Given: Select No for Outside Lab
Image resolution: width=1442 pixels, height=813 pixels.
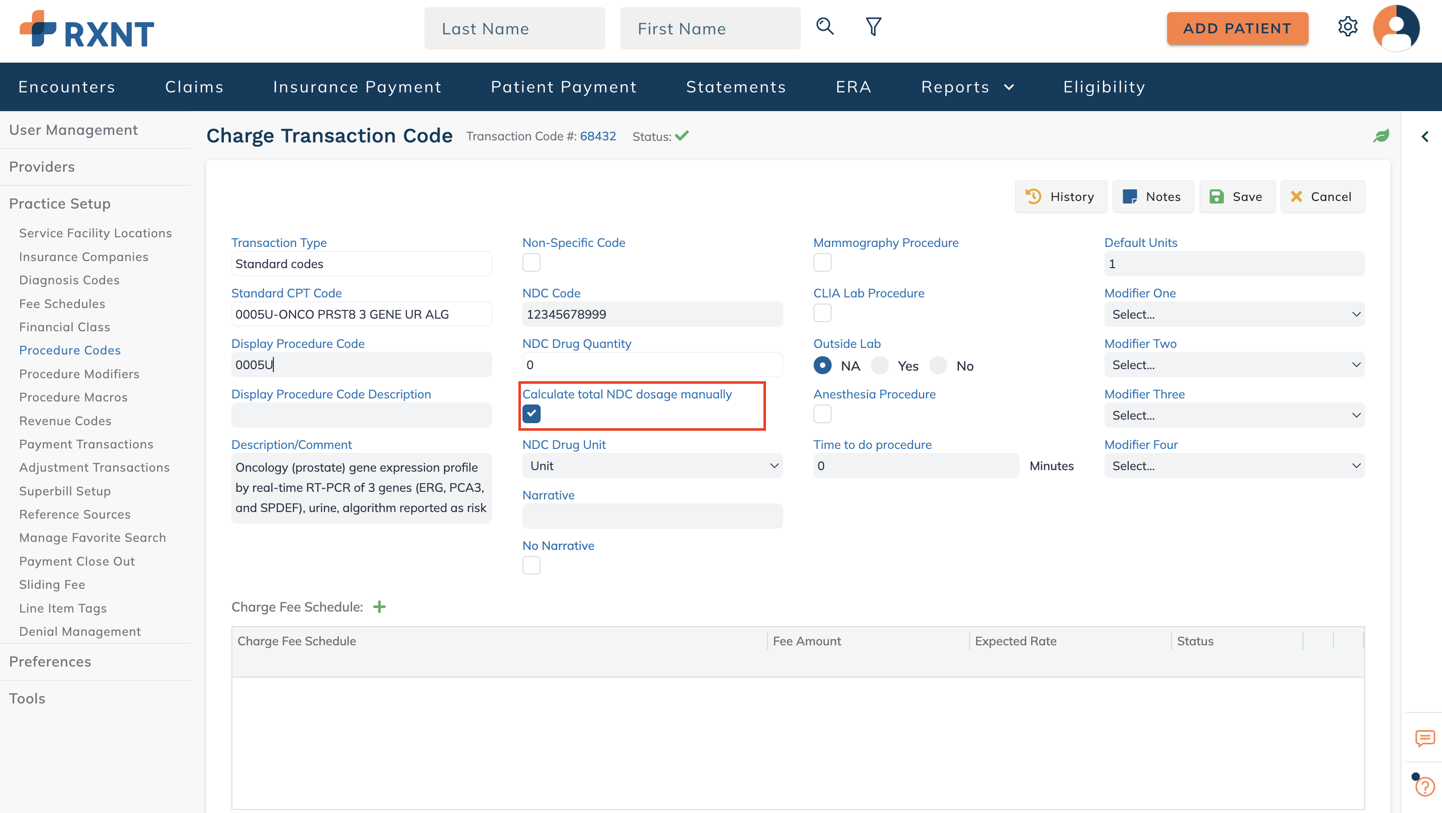Looking at the screenshot, I should click(938, 366).
